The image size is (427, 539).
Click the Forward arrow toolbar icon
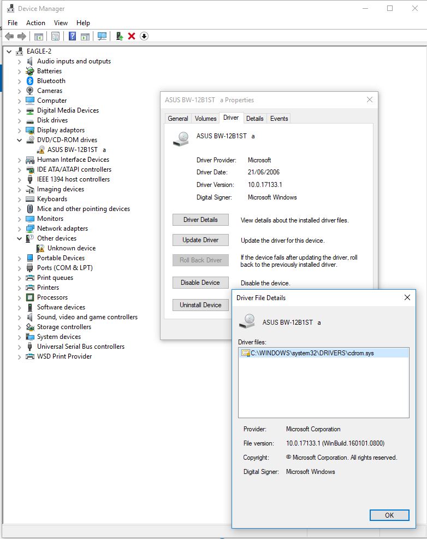point(22,36)
